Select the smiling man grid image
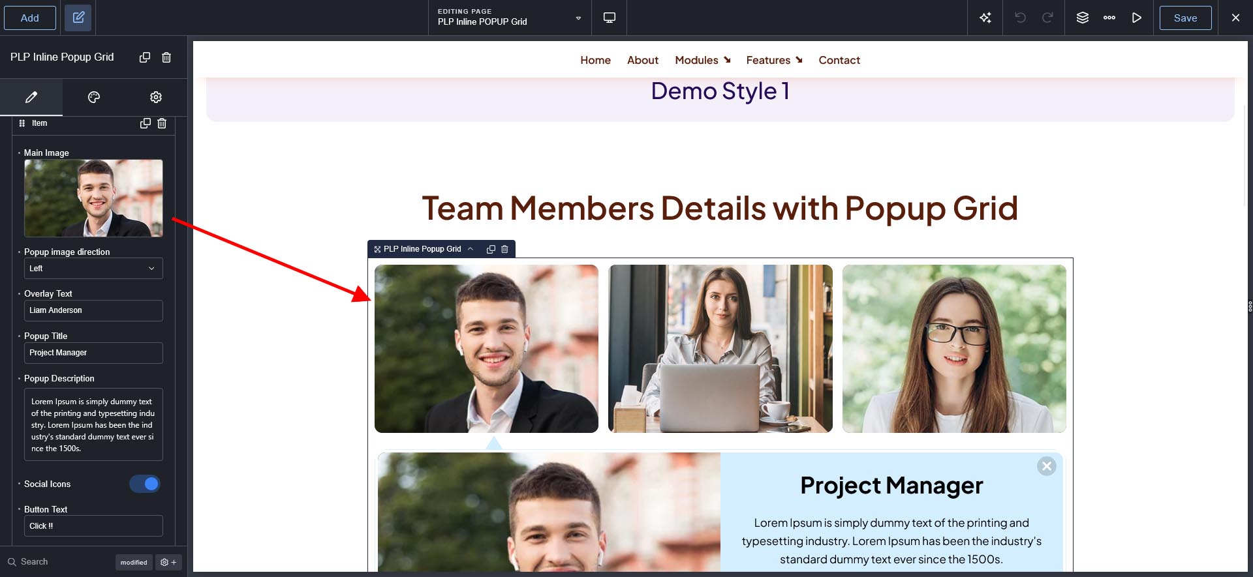 [486, 349]
